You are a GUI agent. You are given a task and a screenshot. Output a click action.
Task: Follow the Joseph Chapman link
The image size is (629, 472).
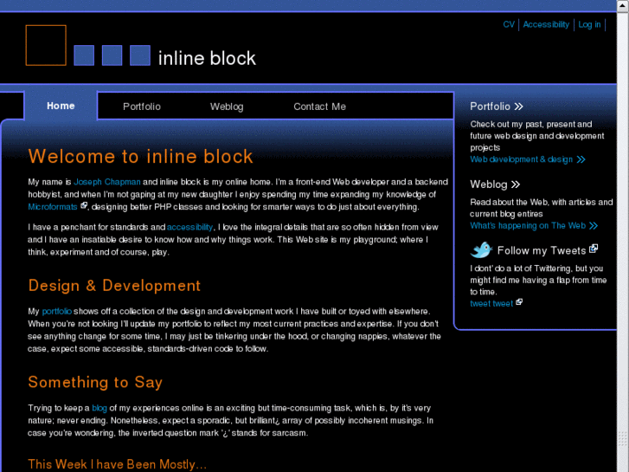(x=107, y=182)
